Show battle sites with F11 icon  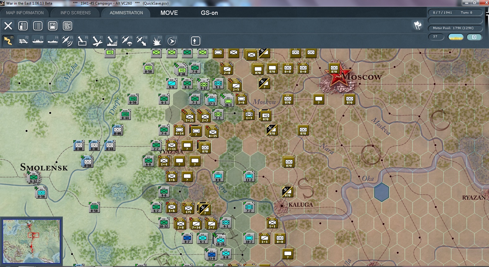point(157,41)
